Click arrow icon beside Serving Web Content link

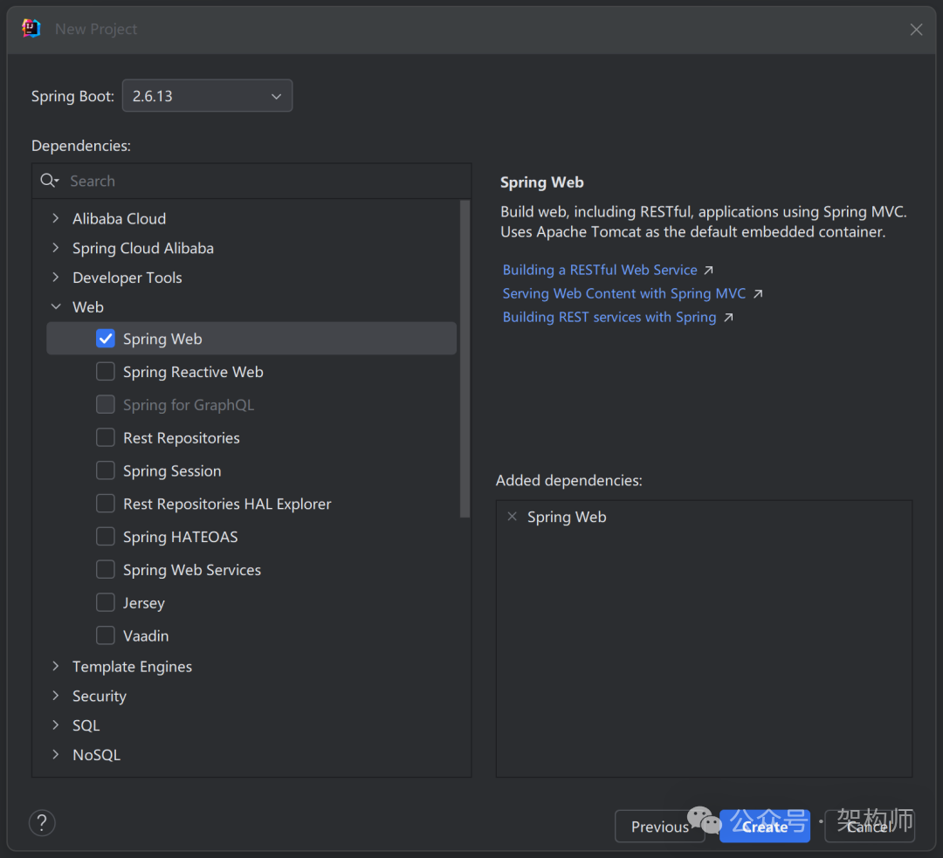(x=758, y=294)
